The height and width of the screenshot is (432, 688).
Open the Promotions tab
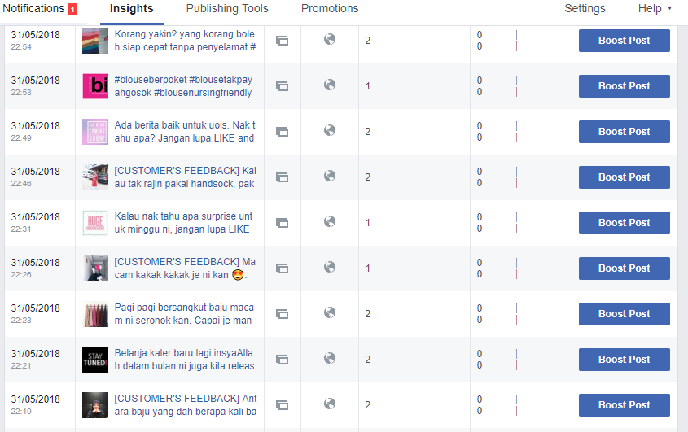pos(330,8)
